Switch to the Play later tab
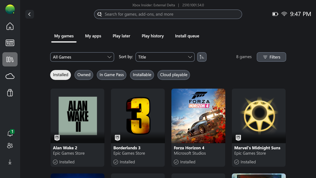 click(x=121, y=36)
